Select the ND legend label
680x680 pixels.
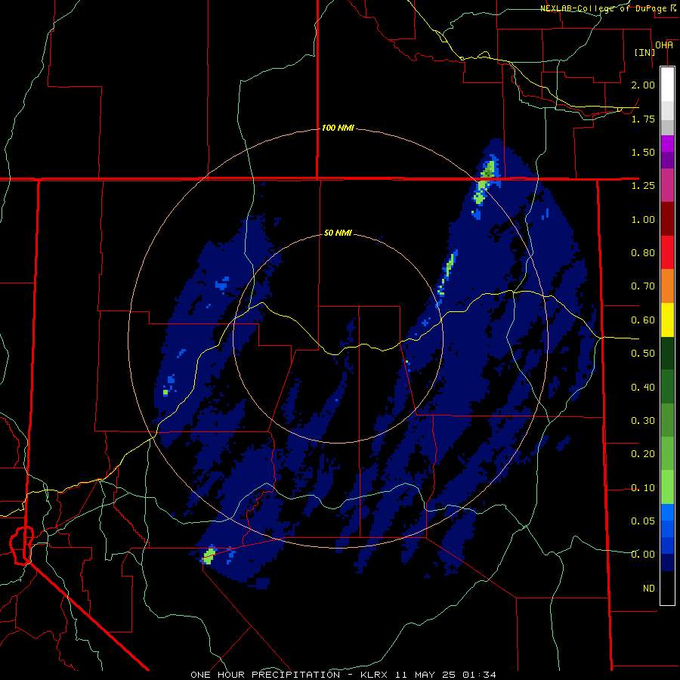click(x=649, y=589)
